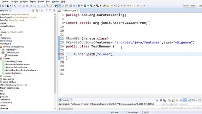202x114 pixels.
Task: Collapse the TestRunner.java tree node
Action: (1, 53)
